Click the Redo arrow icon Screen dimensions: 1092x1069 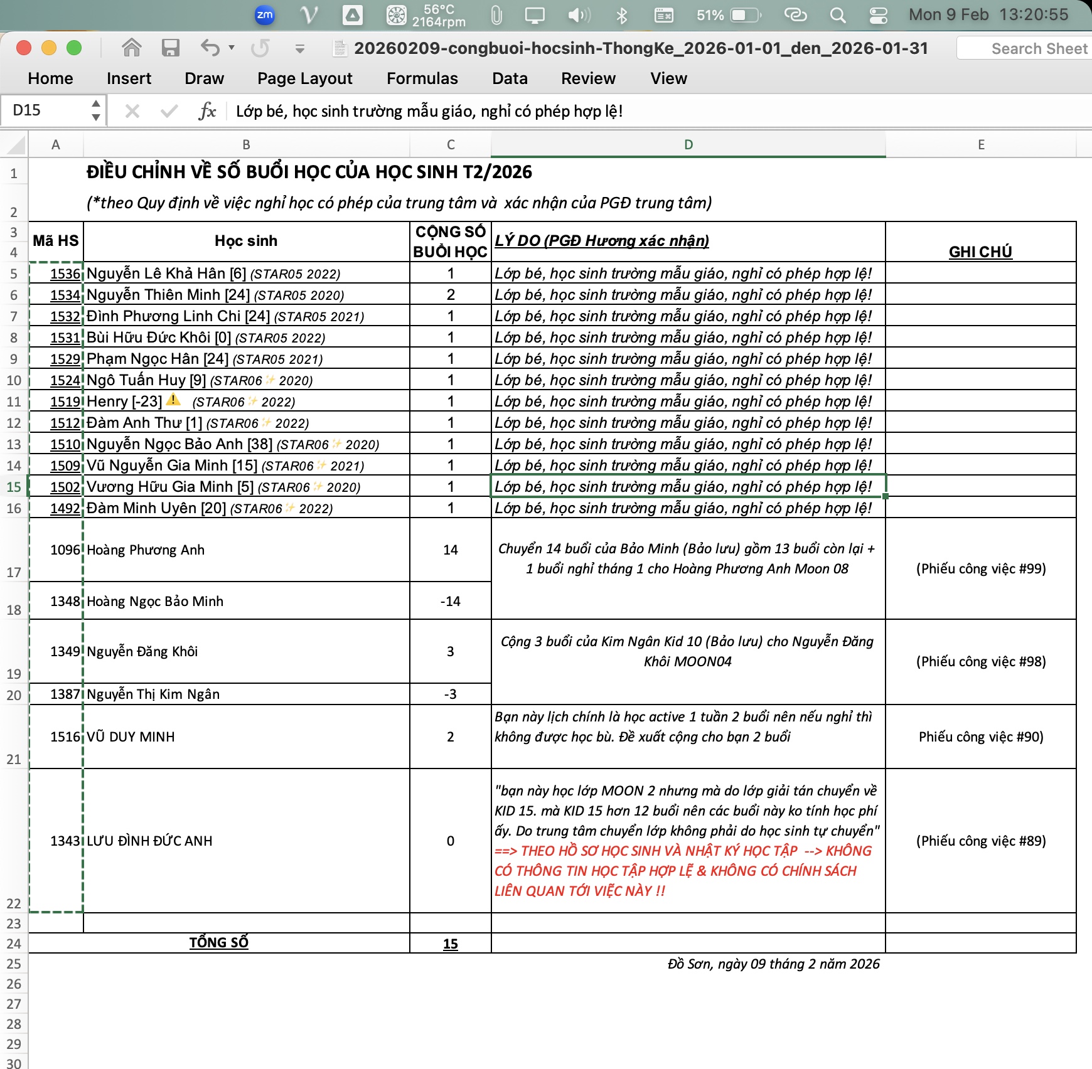260,48
